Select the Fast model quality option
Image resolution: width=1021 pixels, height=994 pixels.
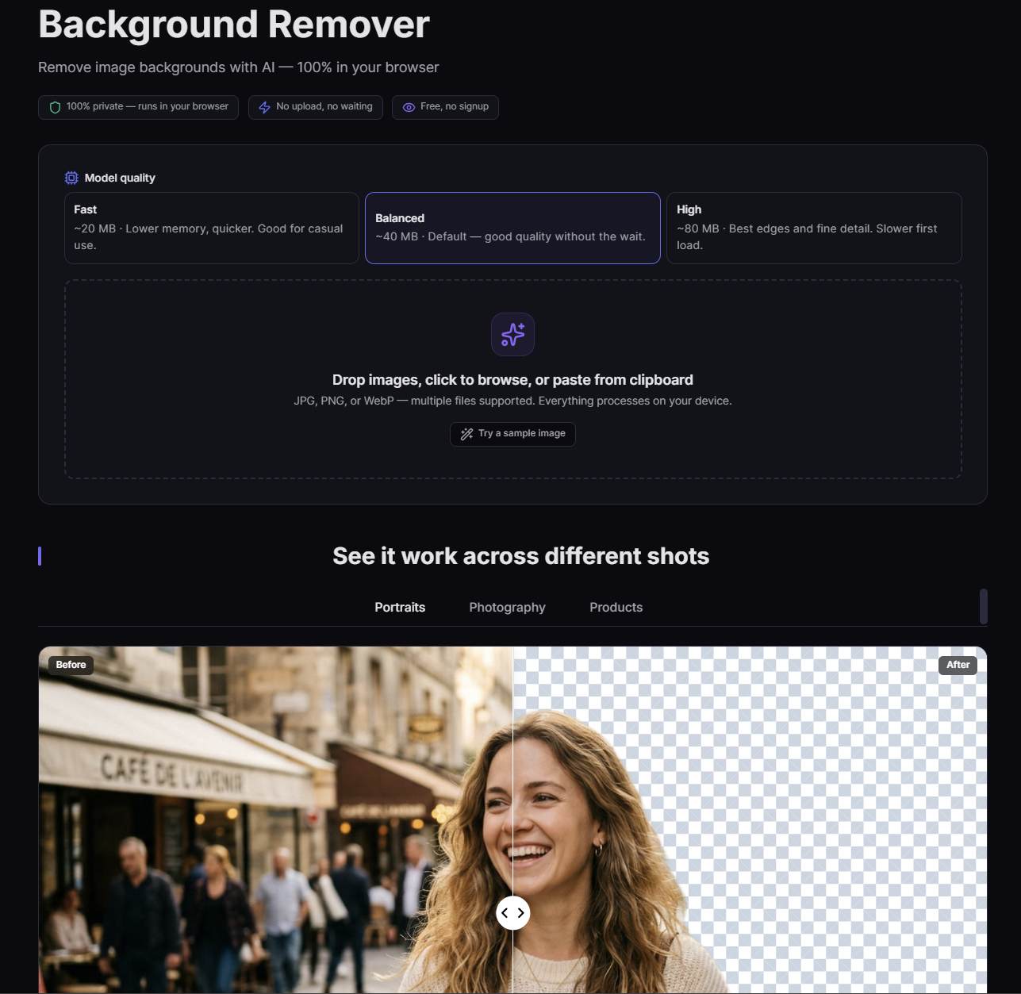click(x=211, y=228)
